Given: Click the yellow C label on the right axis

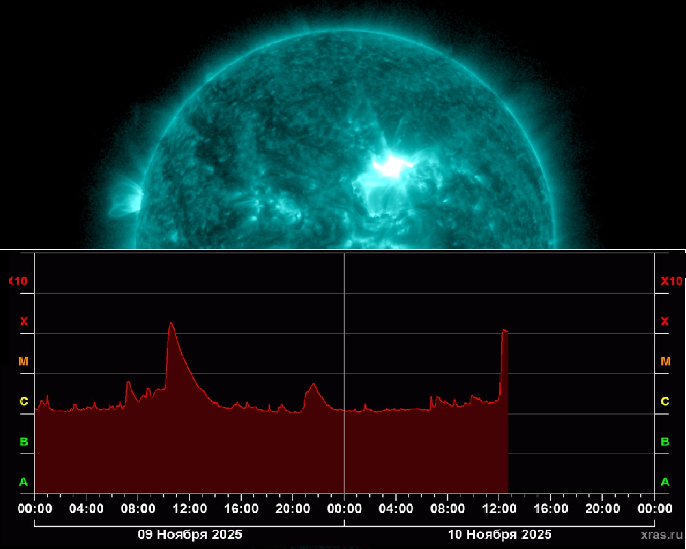Looking at the screenshot, I should coord(665,402).
